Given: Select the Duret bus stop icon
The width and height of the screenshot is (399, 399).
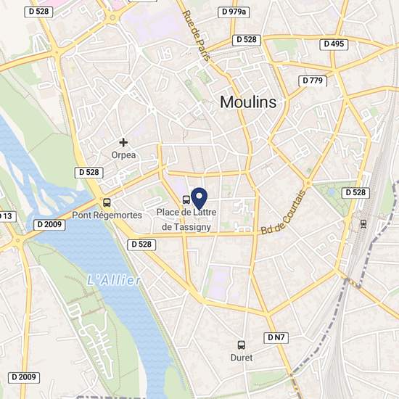Looking at the screenshot, I should pos(242,345).
